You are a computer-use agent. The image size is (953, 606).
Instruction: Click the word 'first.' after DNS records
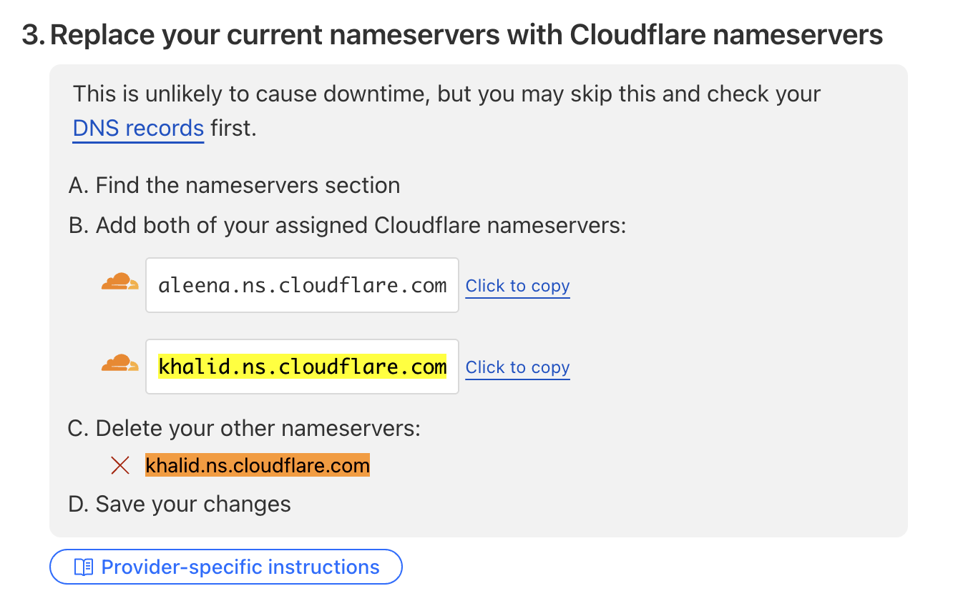(233, 129)
